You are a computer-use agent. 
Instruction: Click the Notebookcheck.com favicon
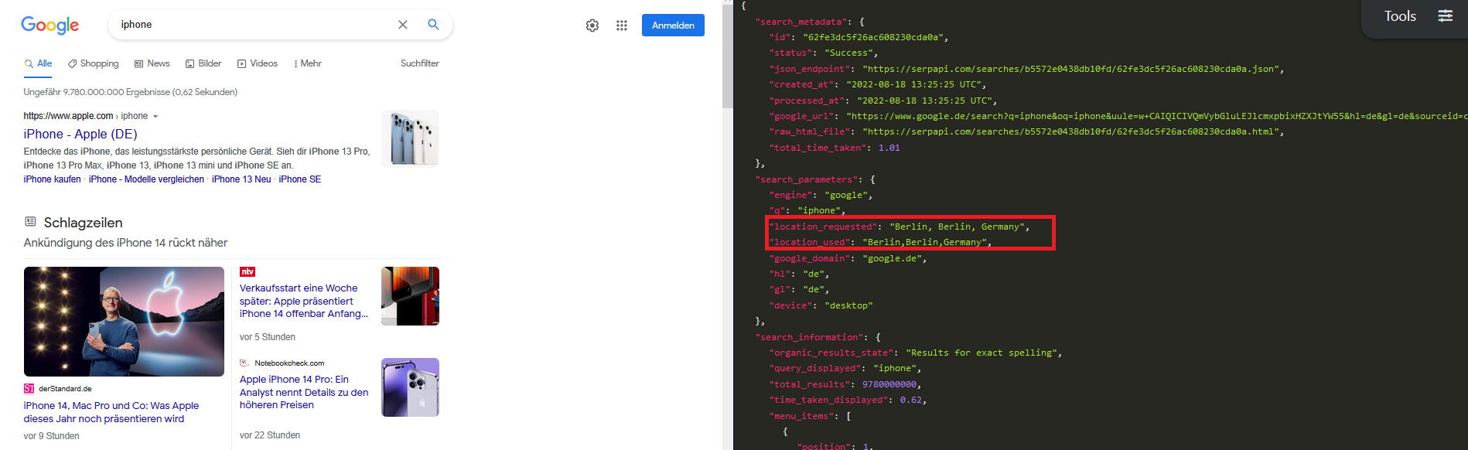(244, 363)
